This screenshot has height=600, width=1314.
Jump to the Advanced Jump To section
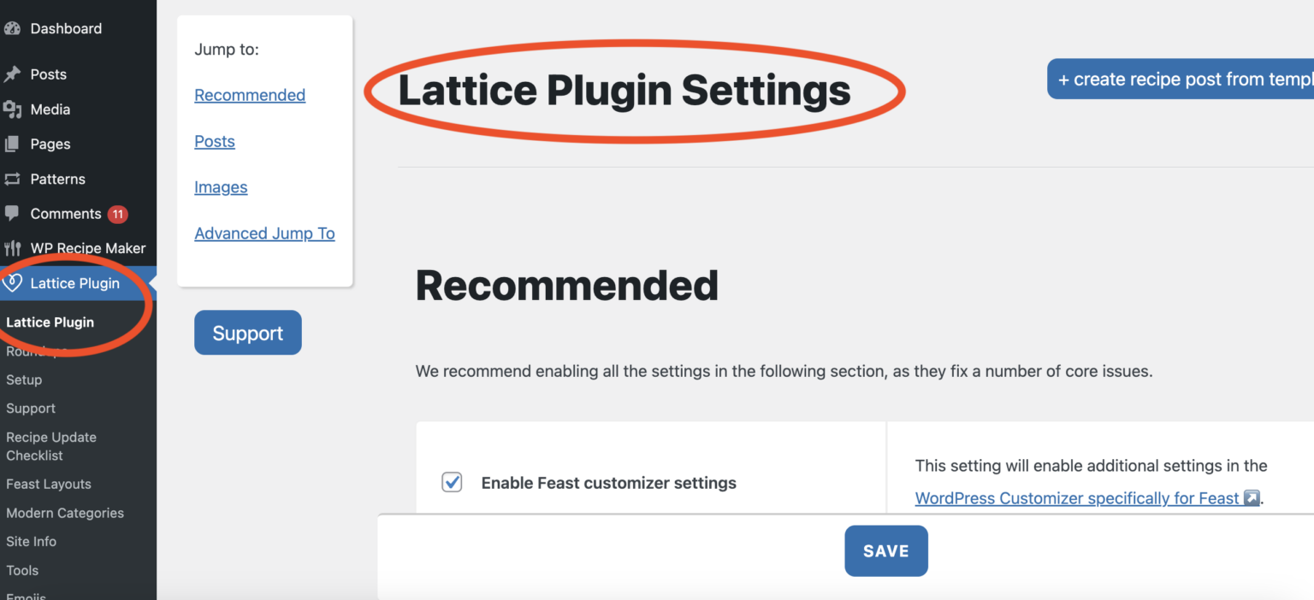(264, 232)
